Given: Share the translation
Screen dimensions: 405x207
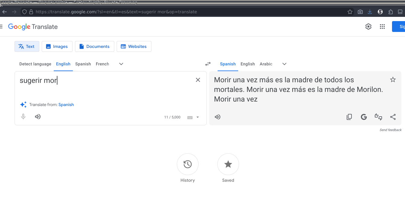Looking at the screenshot, I should pos(393,117).
